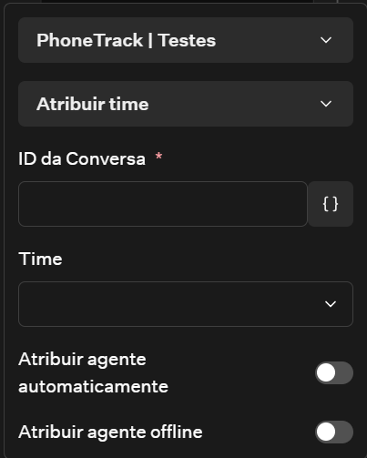Viewport: 367px width, 458px height.
Task: Focus the ID da Conversa text field
Action: 163,204
